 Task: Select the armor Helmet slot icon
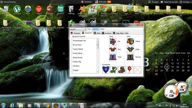click(x=130, y=41)
